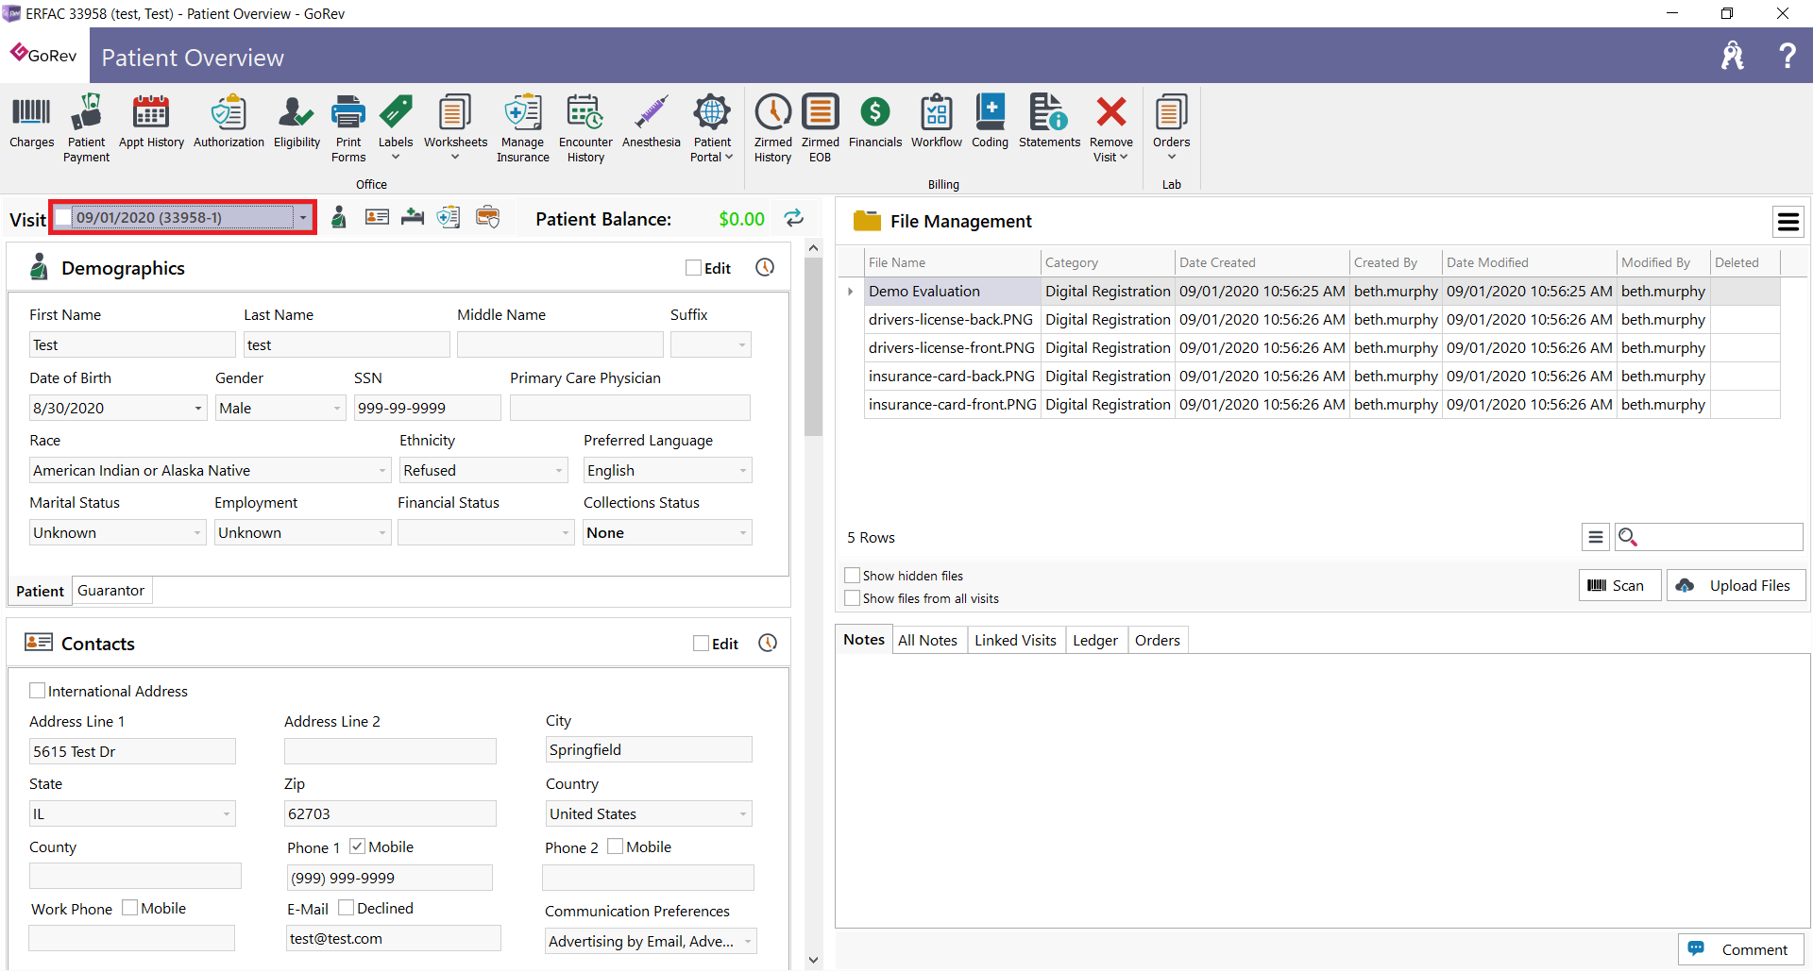View Contacts history clock icon
Image resolution: width=1813 pixels, height=972 pixels.
coord(768,644)
